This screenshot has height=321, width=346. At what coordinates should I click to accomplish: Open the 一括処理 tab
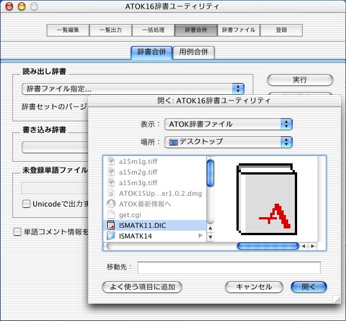[153, 30]
